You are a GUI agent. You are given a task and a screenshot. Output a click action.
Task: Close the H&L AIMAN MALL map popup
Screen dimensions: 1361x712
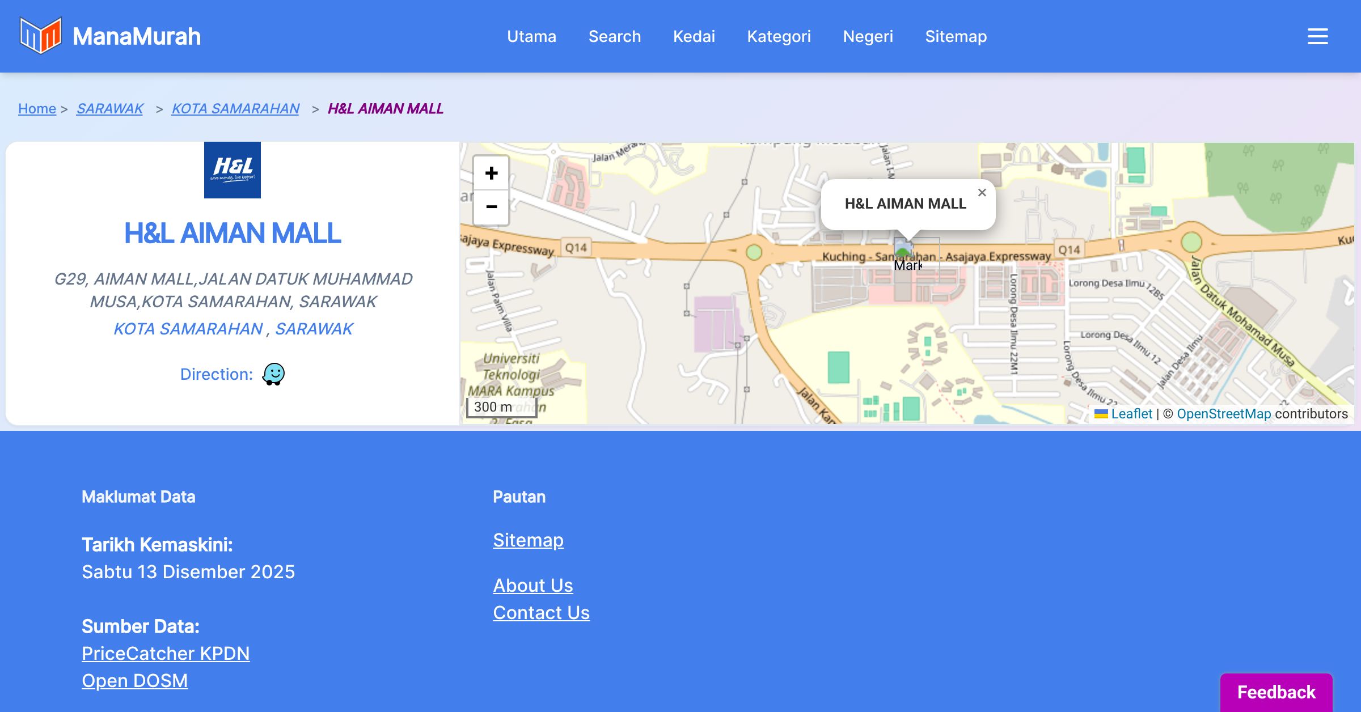[982, 193]
